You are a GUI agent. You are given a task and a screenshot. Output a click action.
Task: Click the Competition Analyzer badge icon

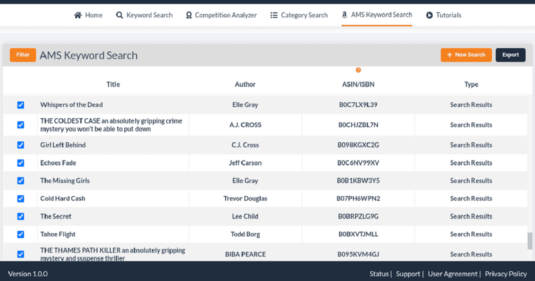tap(189, 15)
